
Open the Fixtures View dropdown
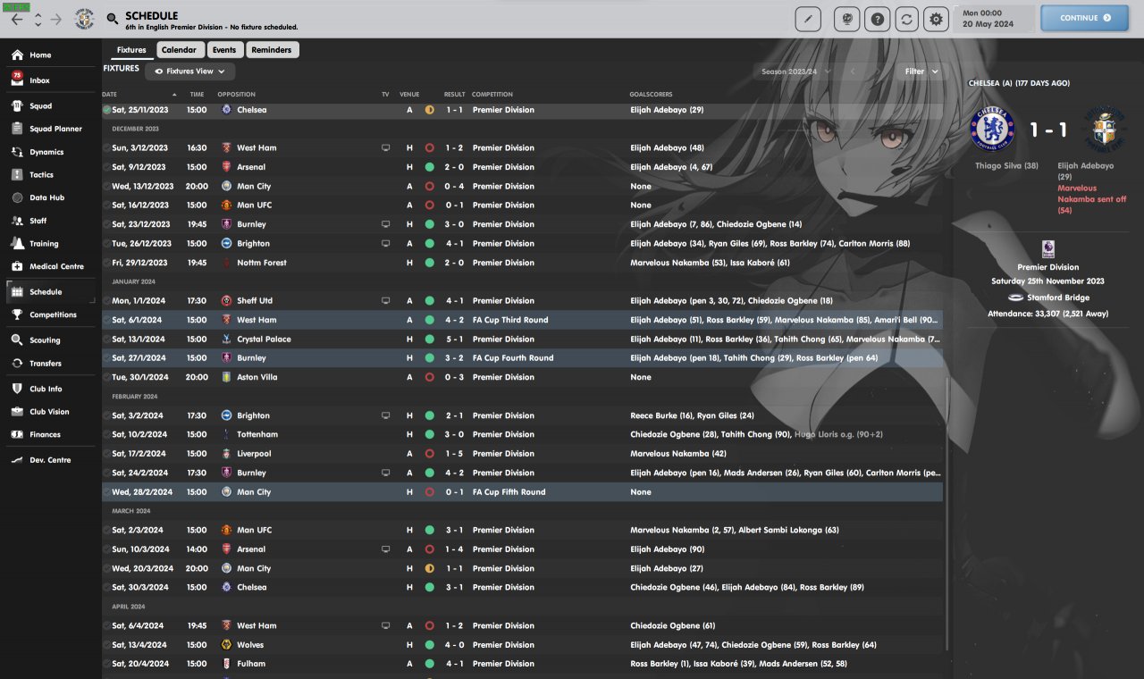(190, 71)
